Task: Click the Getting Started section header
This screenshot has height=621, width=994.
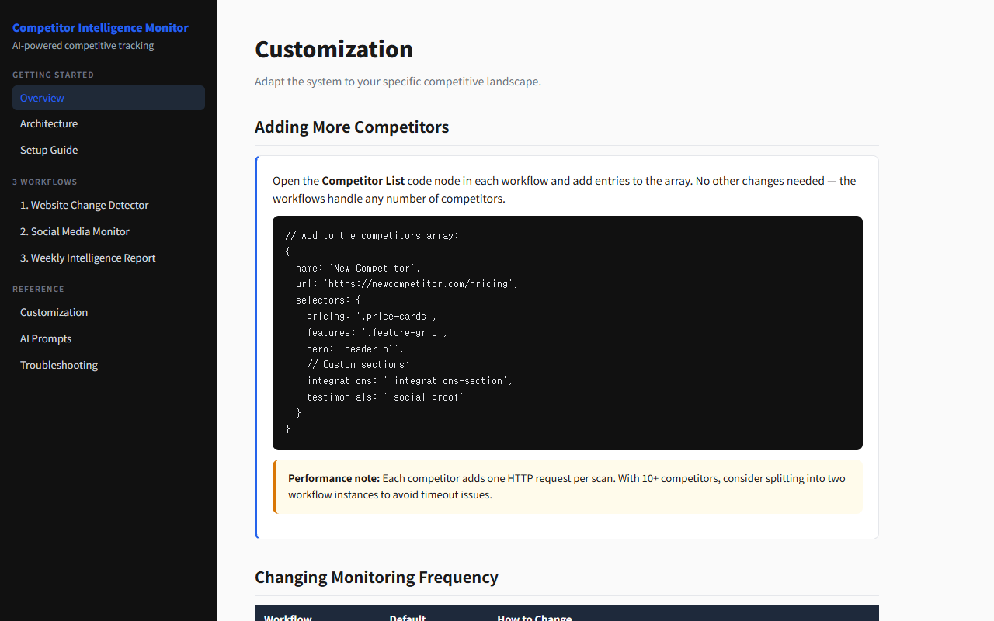Action: pos(53,75)
